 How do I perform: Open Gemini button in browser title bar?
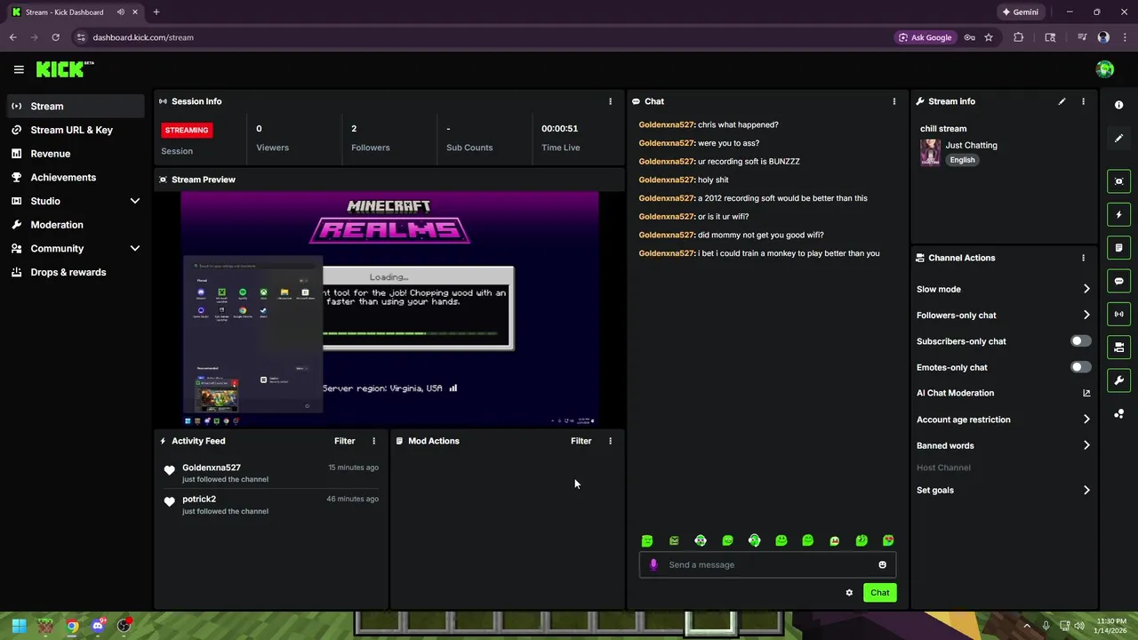pyautogui.click(x=1021, y=12)
